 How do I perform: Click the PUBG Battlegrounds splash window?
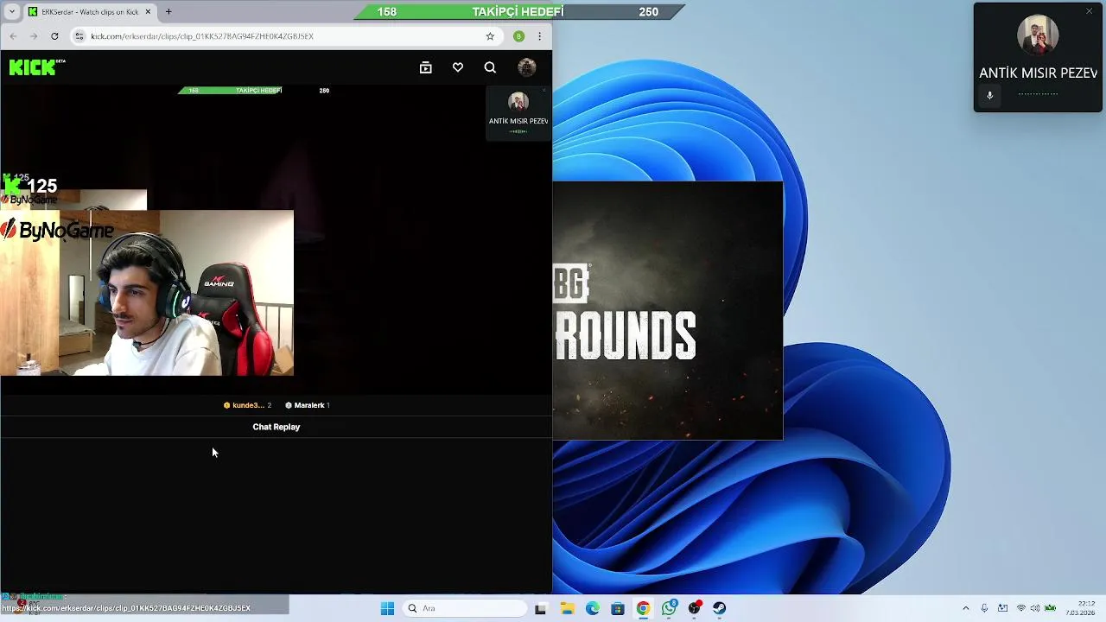[668, 311]
